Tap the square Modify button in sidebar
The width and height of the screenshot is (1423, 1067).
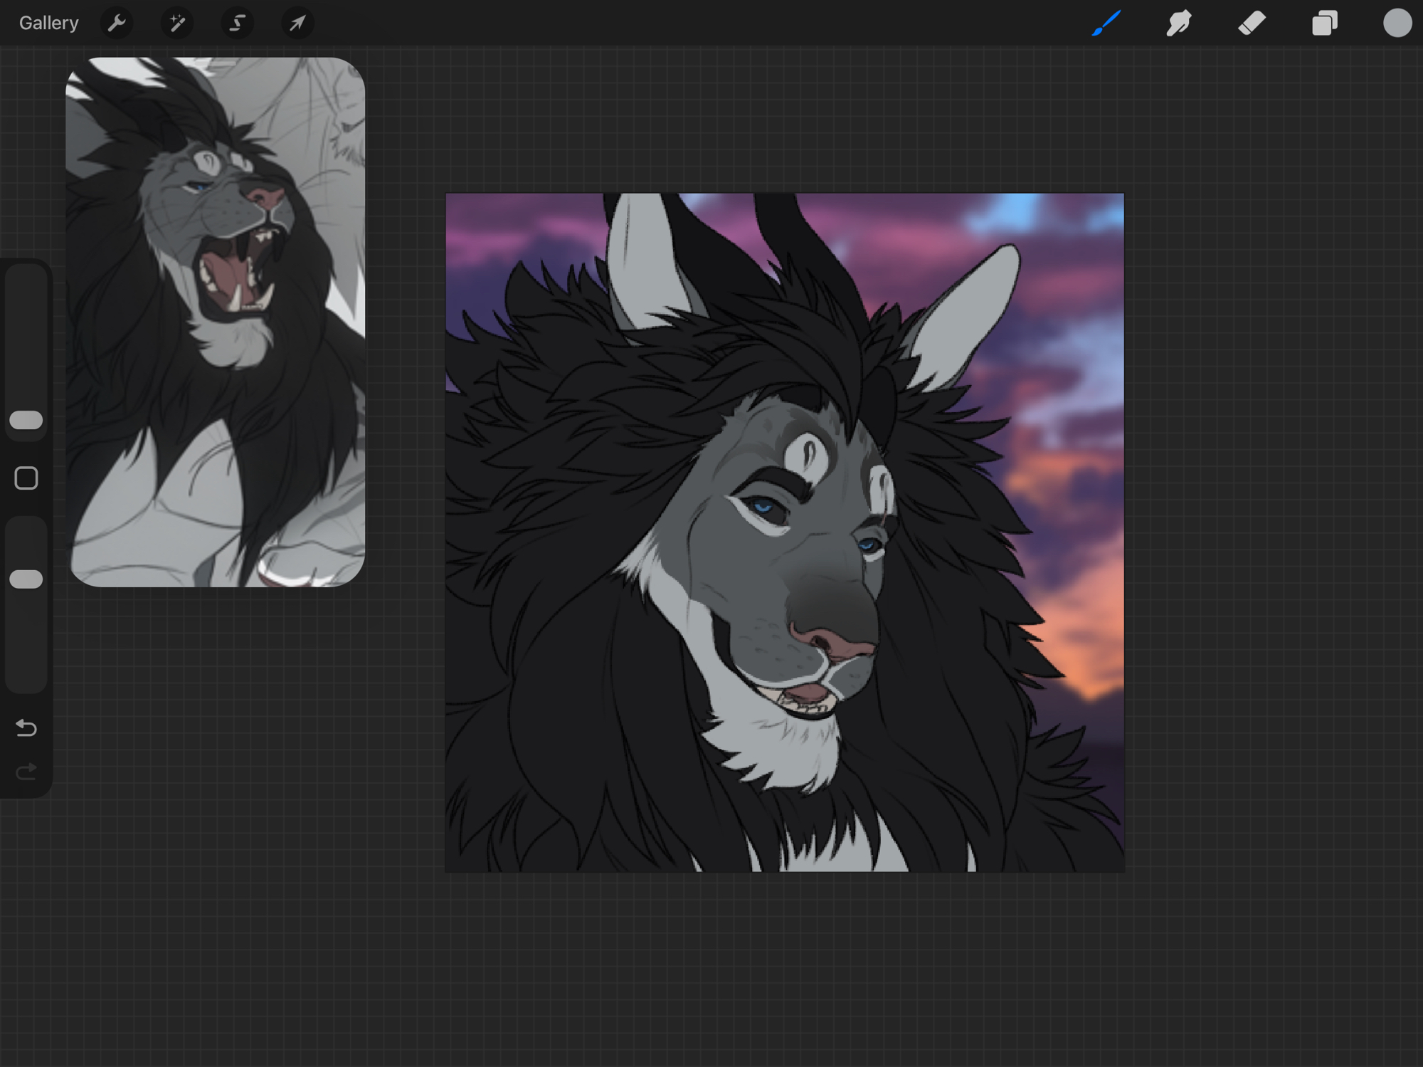[26, 478]
